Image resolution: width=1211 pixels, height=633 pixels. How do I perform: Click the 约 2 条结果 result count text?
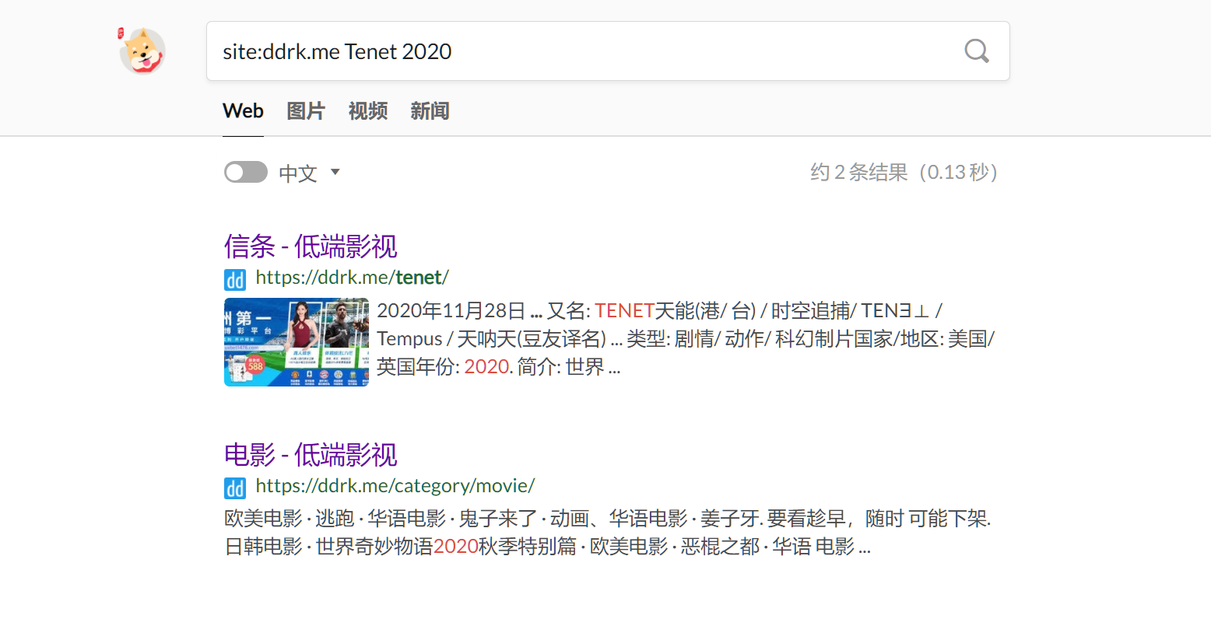point(904,172)
